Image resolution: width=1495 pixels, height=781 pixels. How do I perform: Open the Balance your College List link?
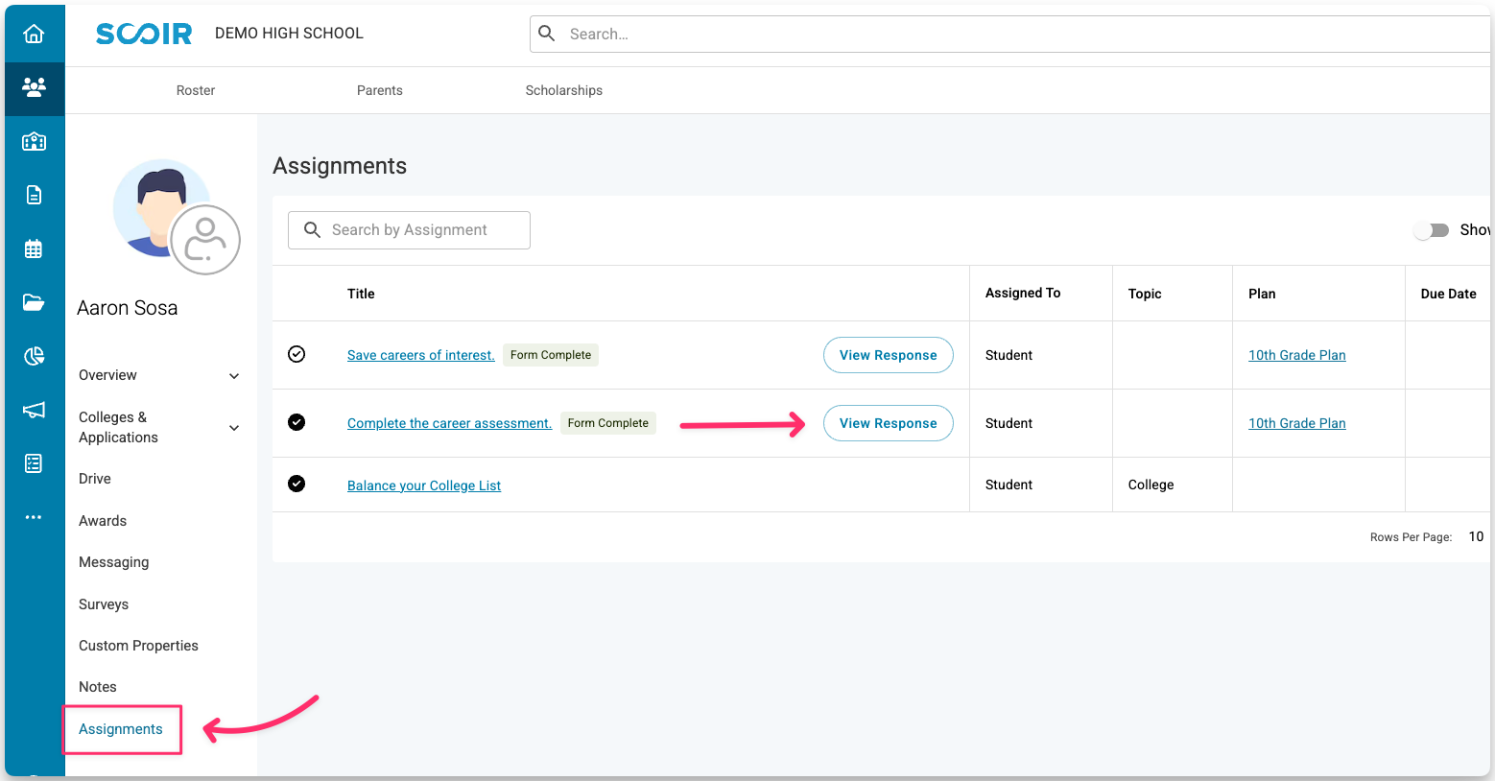[x=424, y=485]
